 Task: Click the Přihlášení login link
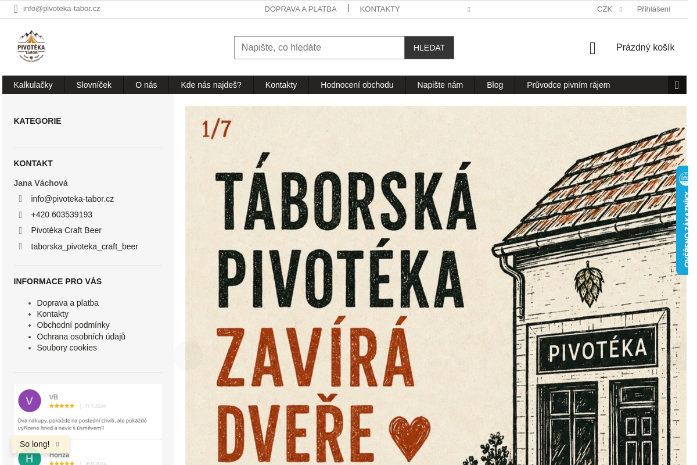point(653,9)
